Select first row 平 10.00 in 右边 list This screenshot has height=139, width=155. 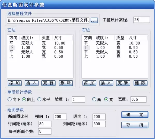(115, 43)
